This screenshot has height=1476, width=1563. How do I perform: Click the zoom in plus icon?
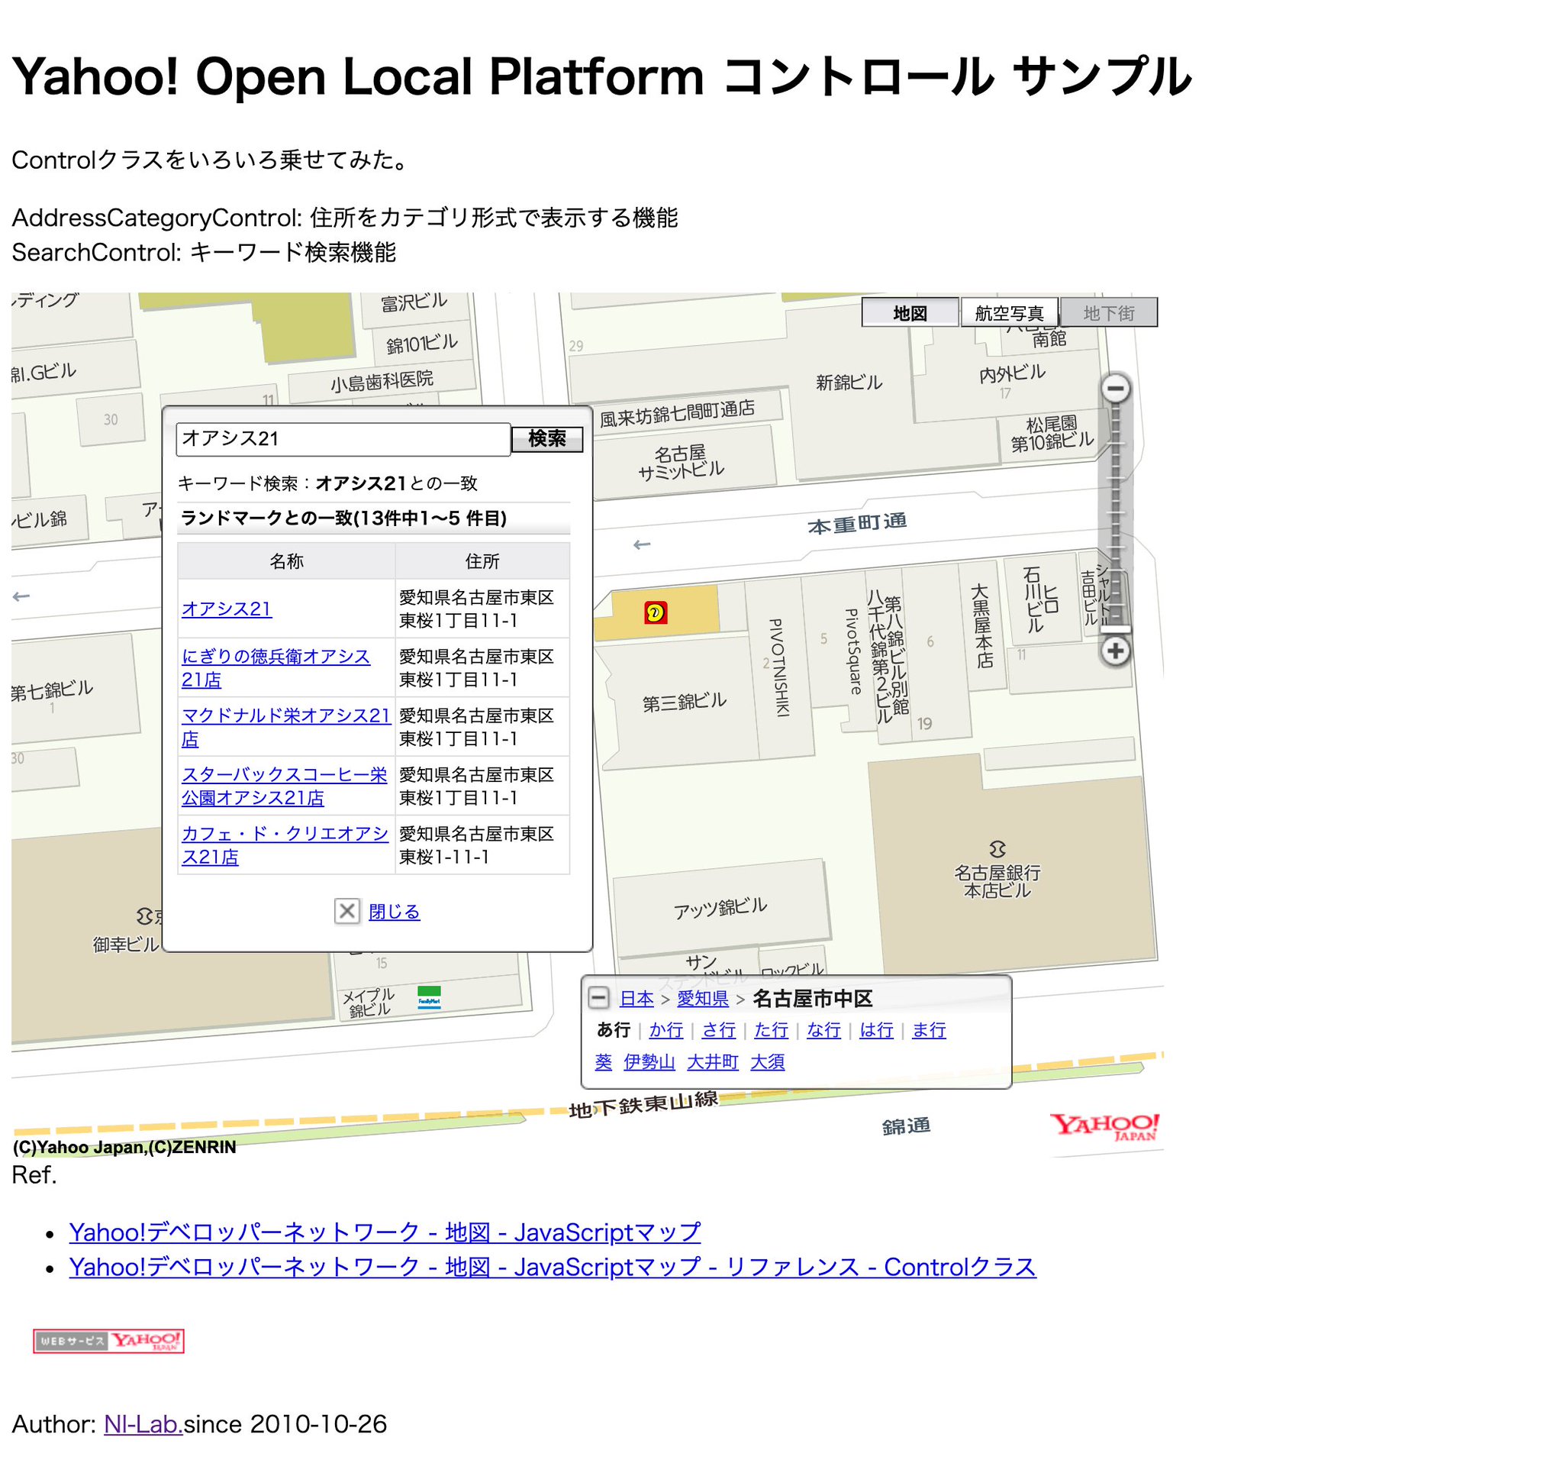pyautogui.click(x=1115, y=651)
